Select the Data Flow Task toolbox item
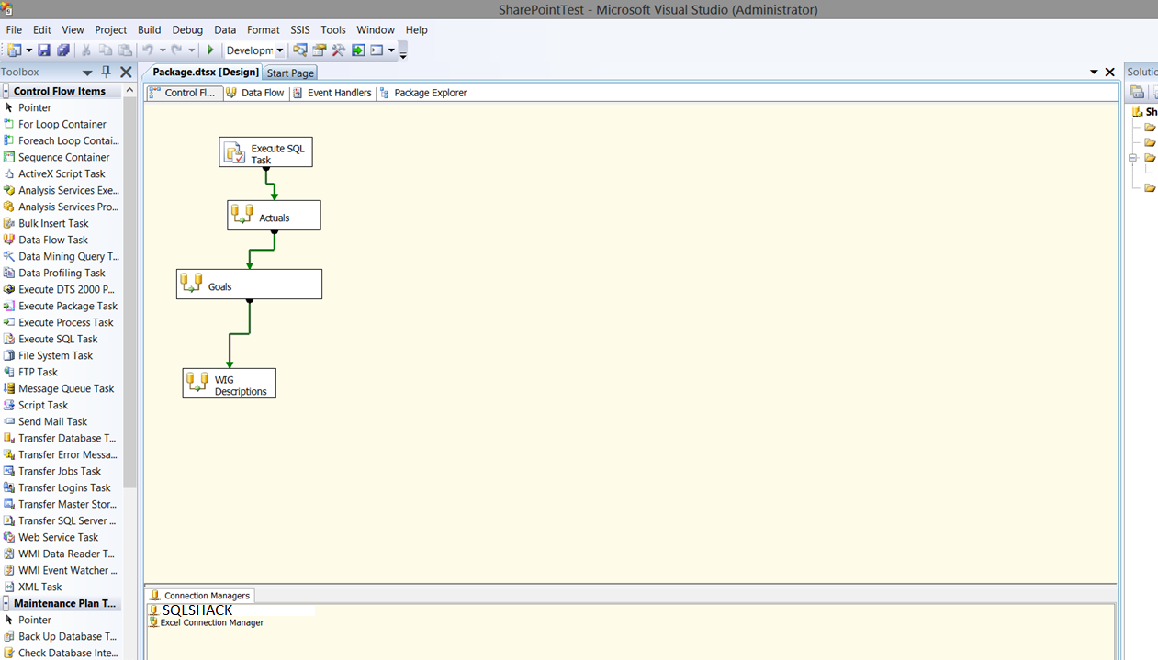Image resolution: width=1158 pixels, height=660 pixels. pyautogui.click(x=53, y=240)
